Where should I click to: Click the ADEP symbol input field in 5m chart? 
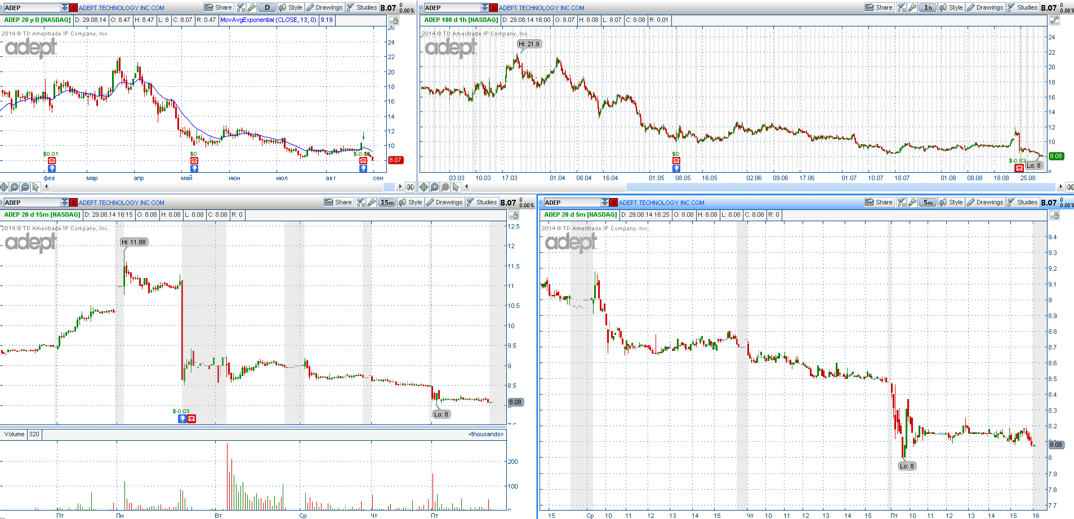[571, 203]
